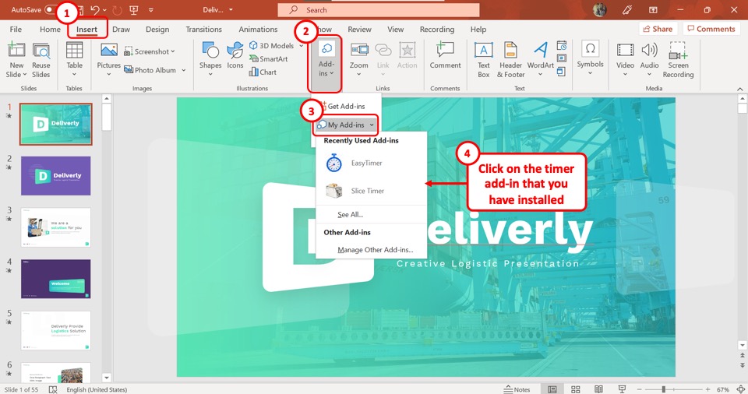
Task: Switch to Normal view in status bar
Action: pos(552,389)
